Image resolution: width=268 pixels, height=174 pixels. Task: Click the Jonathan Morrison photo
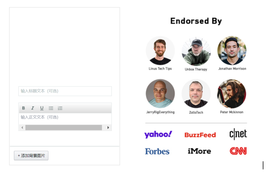point(232,50)
